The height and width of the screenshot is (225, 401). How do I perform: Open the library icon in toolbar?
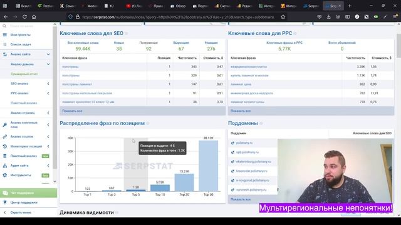pos(338,17)
